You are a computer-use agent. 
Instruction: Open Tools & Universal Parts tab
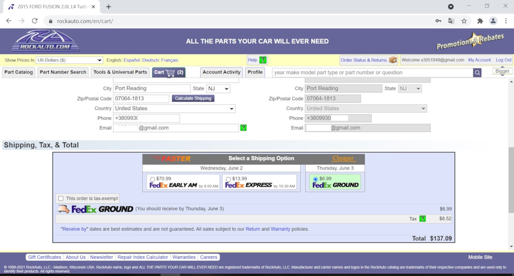tap(120, 72)
